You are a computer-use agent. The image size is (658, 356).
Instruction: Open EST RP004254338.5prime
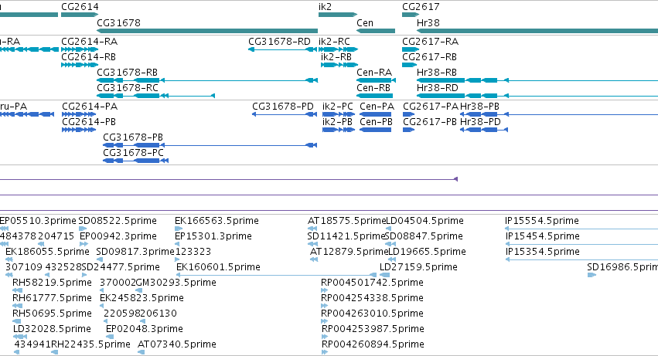[372, 298]
